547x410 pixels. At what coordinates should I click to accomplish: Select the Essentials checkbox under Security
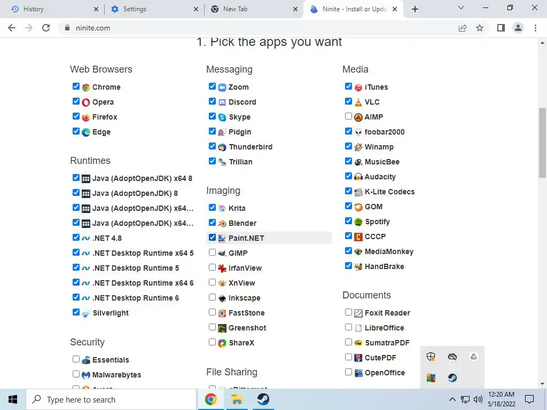(76, 359)
